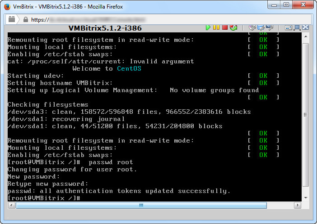Click 'Changing password for user root.' line
317x224 pixels.
tap(72, 170)
